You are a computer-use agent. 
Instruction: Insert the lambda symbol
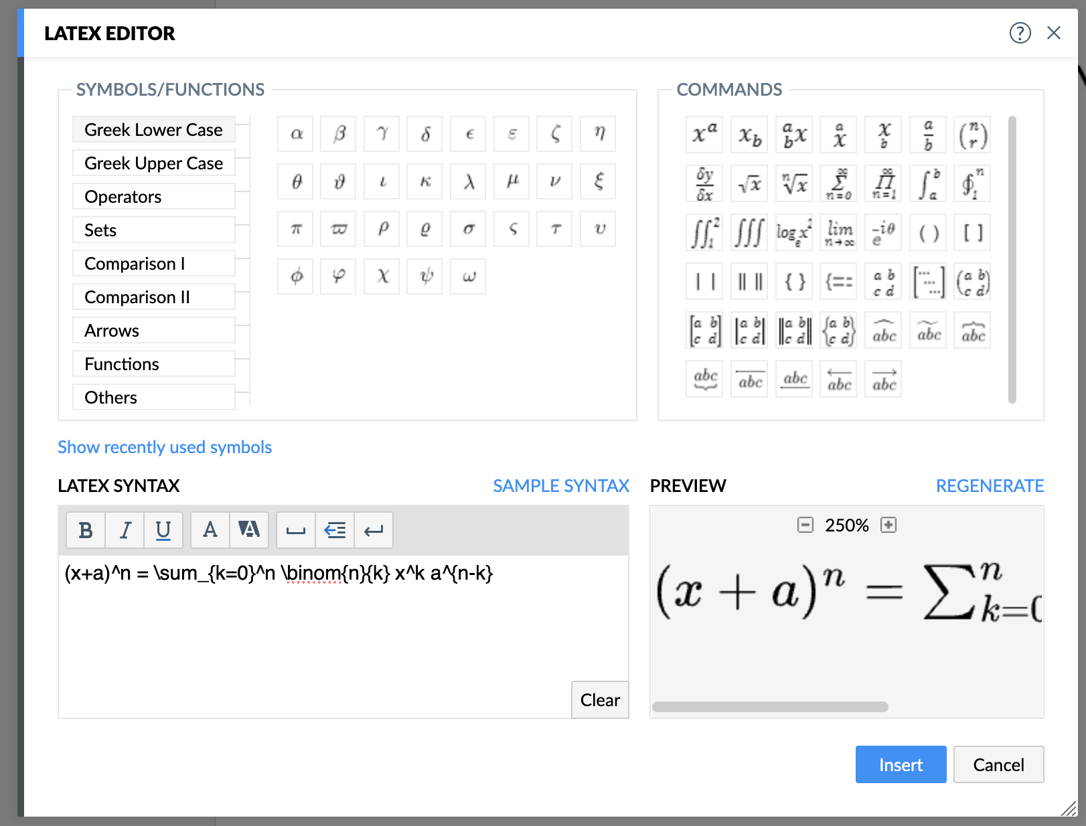[x=469, y=181]
